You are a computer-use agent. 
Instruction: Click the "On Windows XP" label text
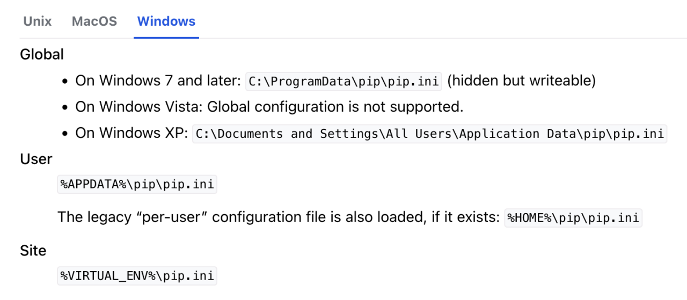131,133
